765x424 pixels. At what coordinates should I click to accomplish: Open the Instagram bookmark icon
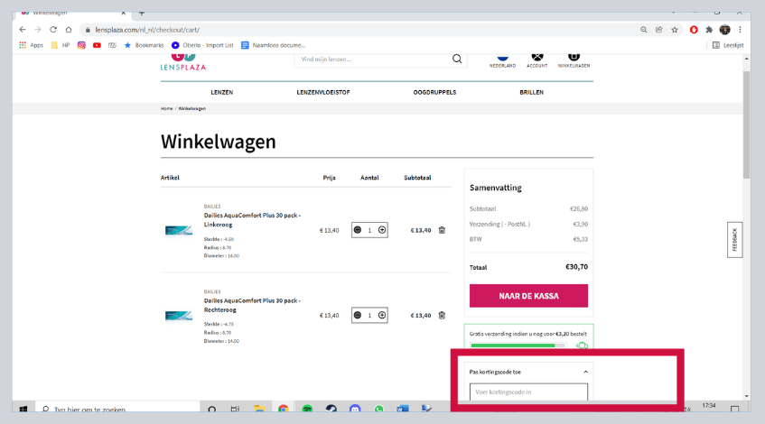pos(81,45)
